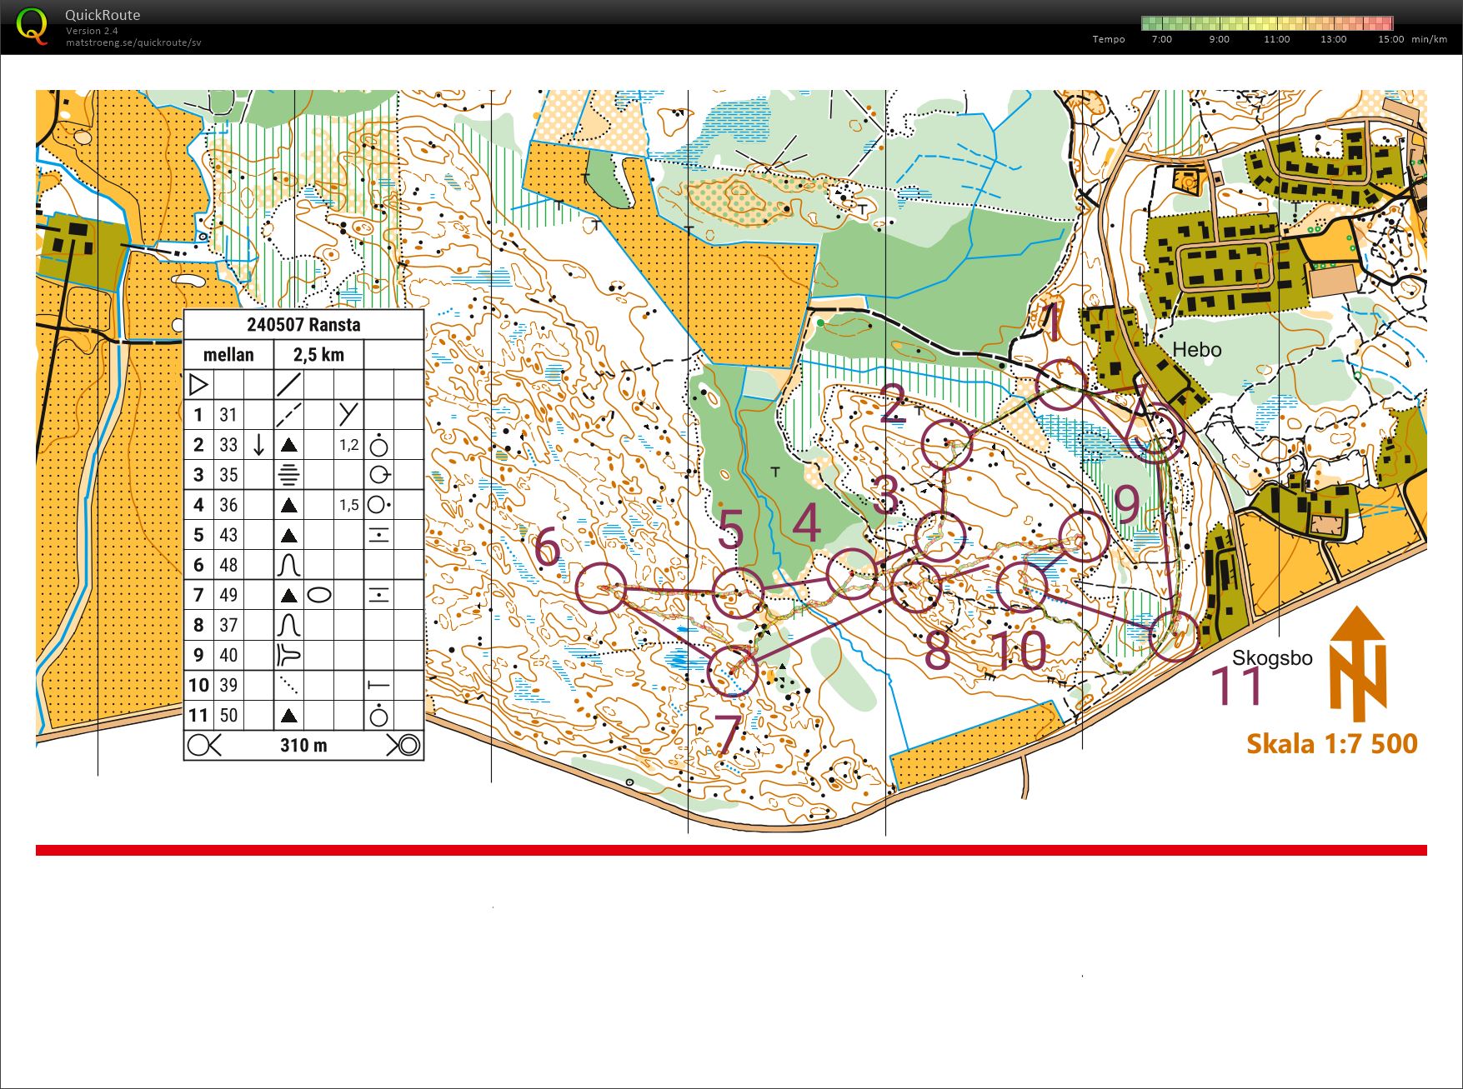Click the 240507 Ransta course title
This screenshot has height=1089, width=1463.
(303, 325)
